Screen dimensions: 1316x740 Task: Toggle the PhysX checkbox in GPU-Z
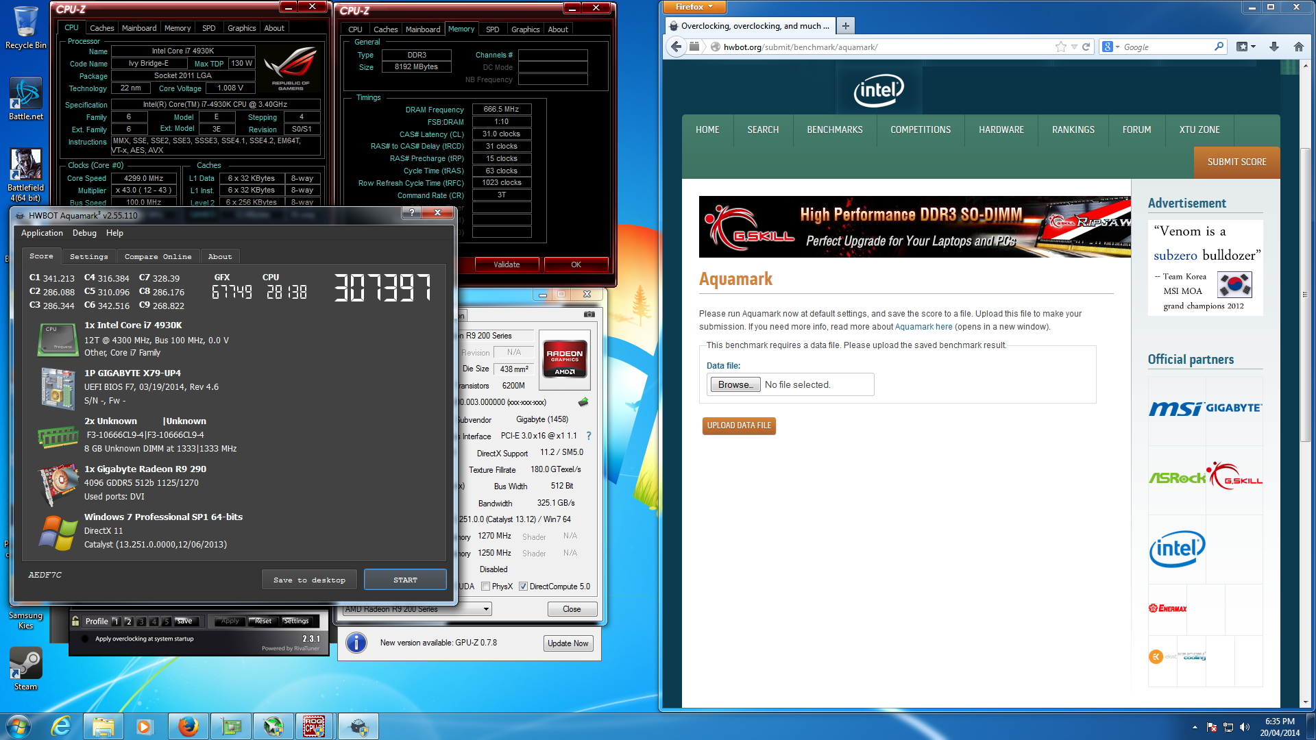pyautogui.click(x=485, y=587)
